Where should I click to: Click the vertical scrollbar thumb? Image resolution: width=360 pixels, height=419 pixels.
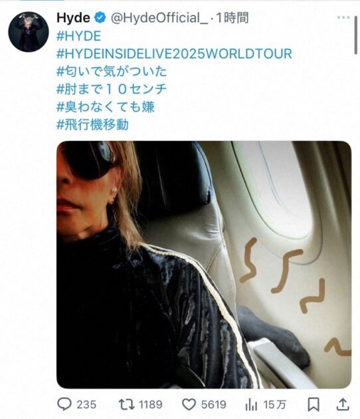click(x=356, y=35)
